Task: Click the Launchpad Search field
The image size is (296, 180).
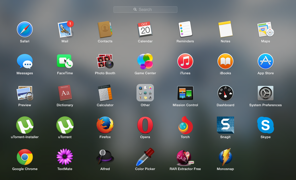Action: (x=145, y=9)
